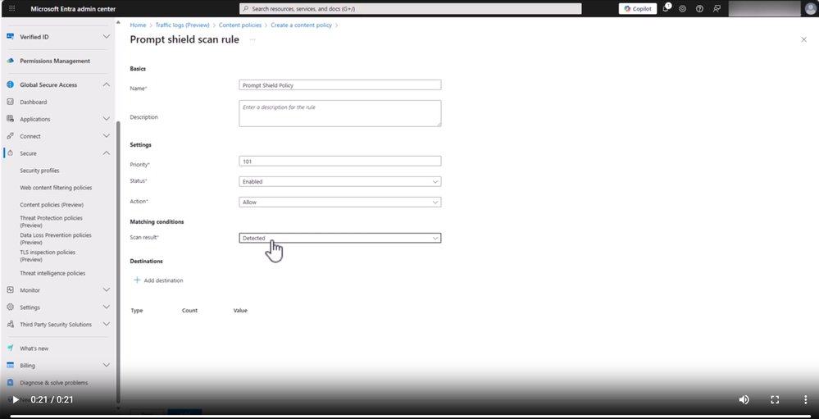Click the What's new icon
Image resolution: width=819 pixels, height=419 pixels.
[10, 348]
